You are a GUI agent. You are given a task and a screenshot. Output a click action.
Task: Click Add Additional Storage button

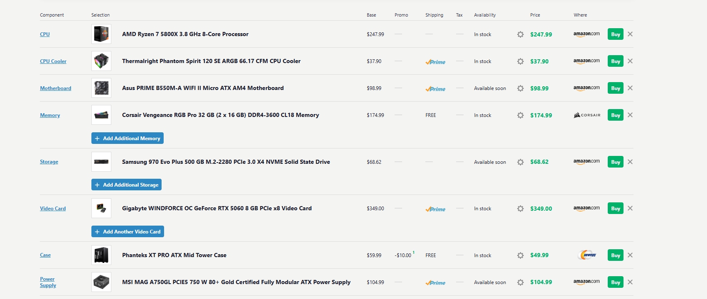126,185
